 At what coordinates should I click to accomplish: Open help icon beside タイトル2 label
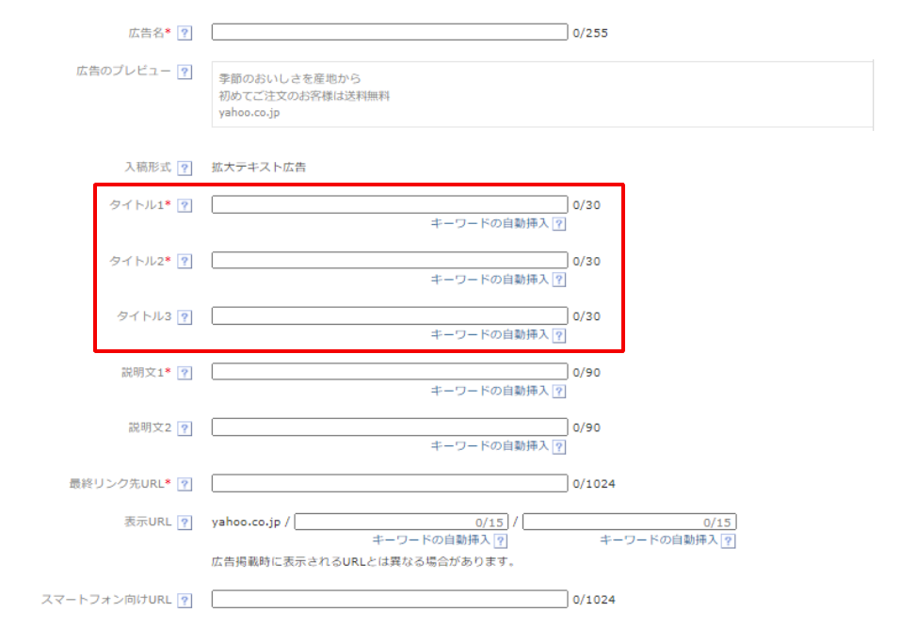185,261
